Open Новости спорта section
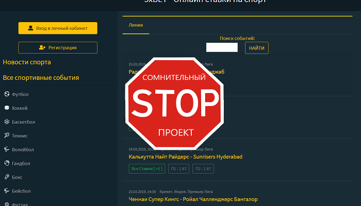This screenshot has width=361, height=206. [27, 62]
